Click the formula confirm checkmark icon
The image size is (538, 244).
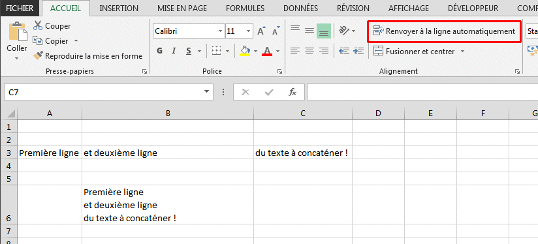coord(270,92)
